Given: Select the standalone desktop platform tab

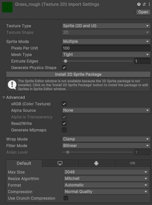Looking at the screenshot, I should pos(60,163).
